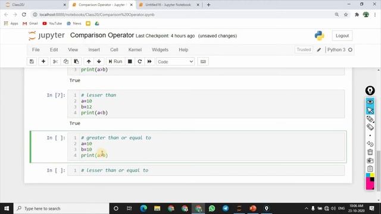Undo last annotation with curved arrow
Screen dimensions: 381x214
coord(370,144)
